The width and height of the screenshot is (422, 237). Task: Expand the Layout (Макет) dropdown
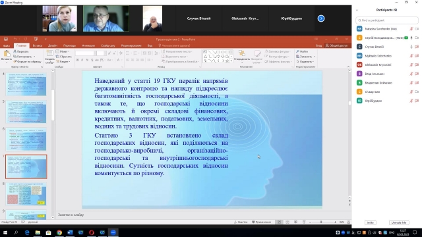point(63,51)
